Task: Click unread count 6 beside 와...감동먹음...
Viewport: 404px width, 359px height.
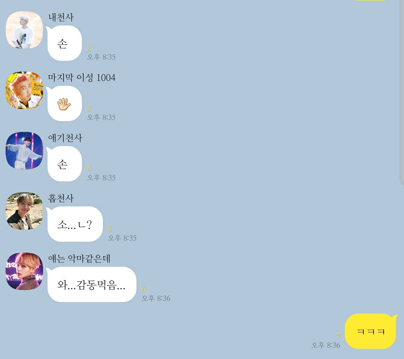Action: pyautogui.click(x=143, y=289)
